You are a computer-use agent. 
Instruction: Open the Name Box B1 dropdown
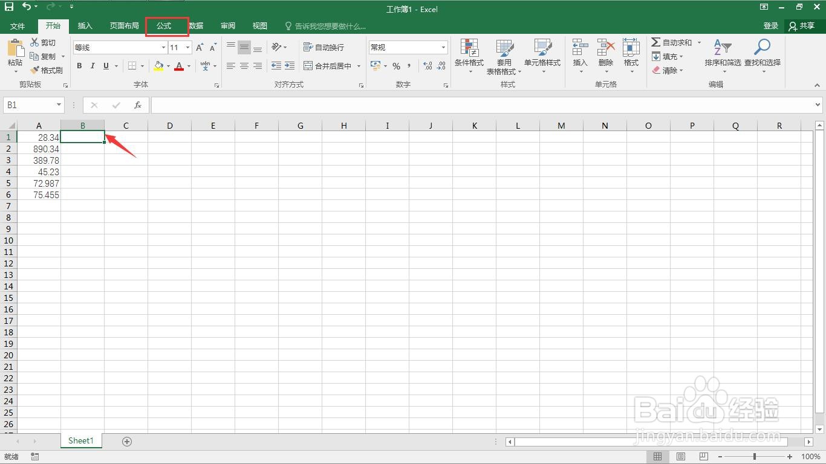pos(59,105)
